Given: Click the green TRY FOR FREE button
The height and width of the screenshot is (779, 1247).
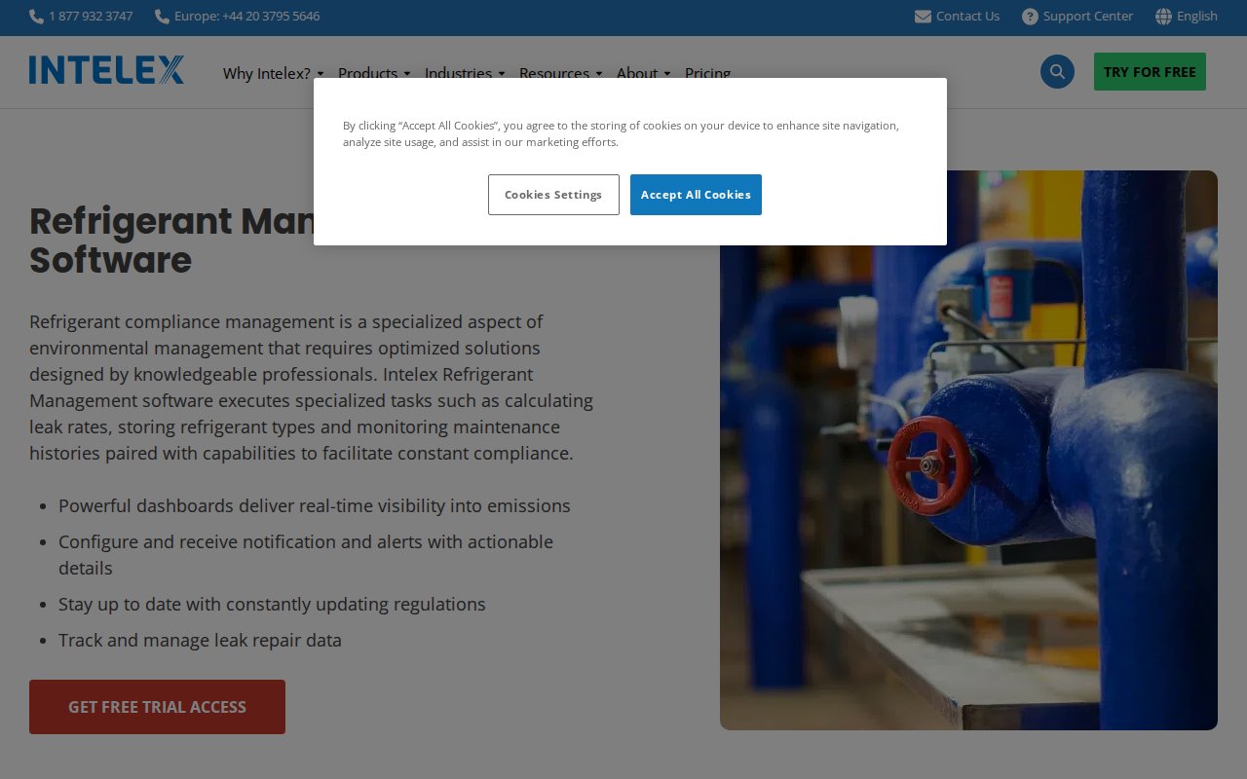Looking at the screenshot, I should point(1150,72).
